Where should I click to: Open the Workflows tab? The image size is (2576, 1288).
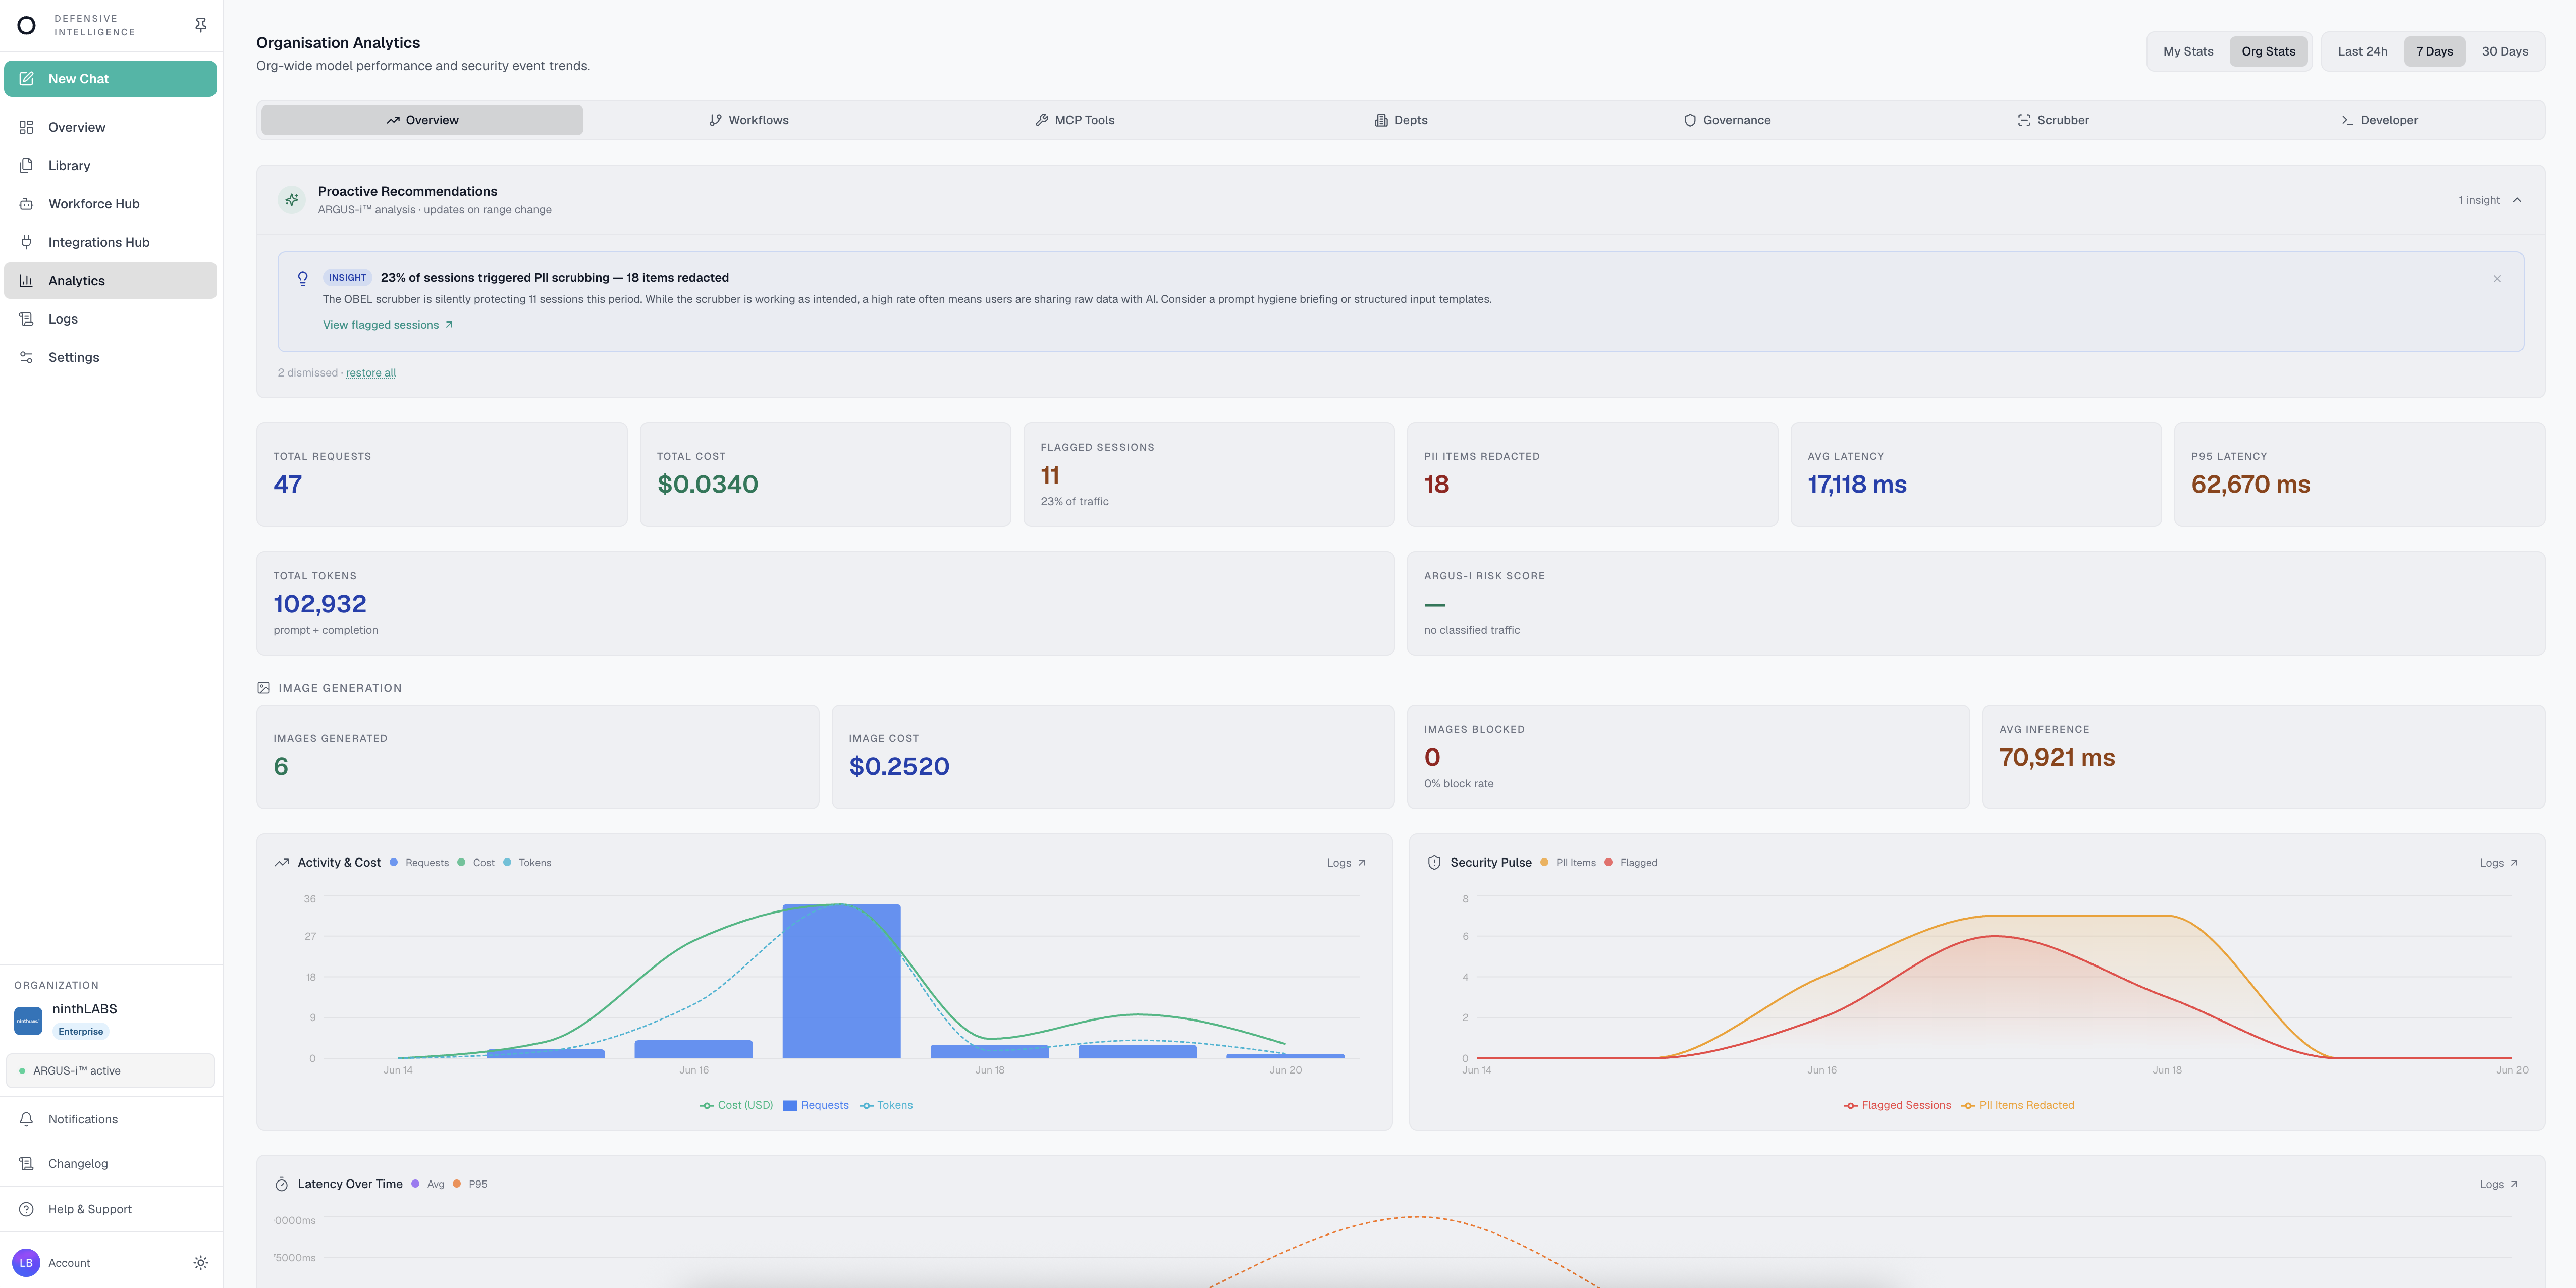(x=749, y=120)
